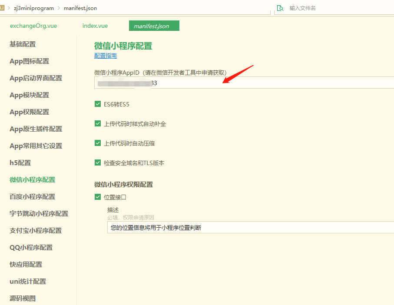Screen dimensions: 394x305
Task: Open App图标配置 section
Action: click(x=30, y=61)
